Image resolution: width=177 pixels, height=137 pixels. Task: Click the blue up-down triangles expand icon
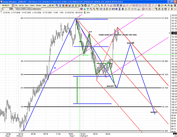pos(123,9)
